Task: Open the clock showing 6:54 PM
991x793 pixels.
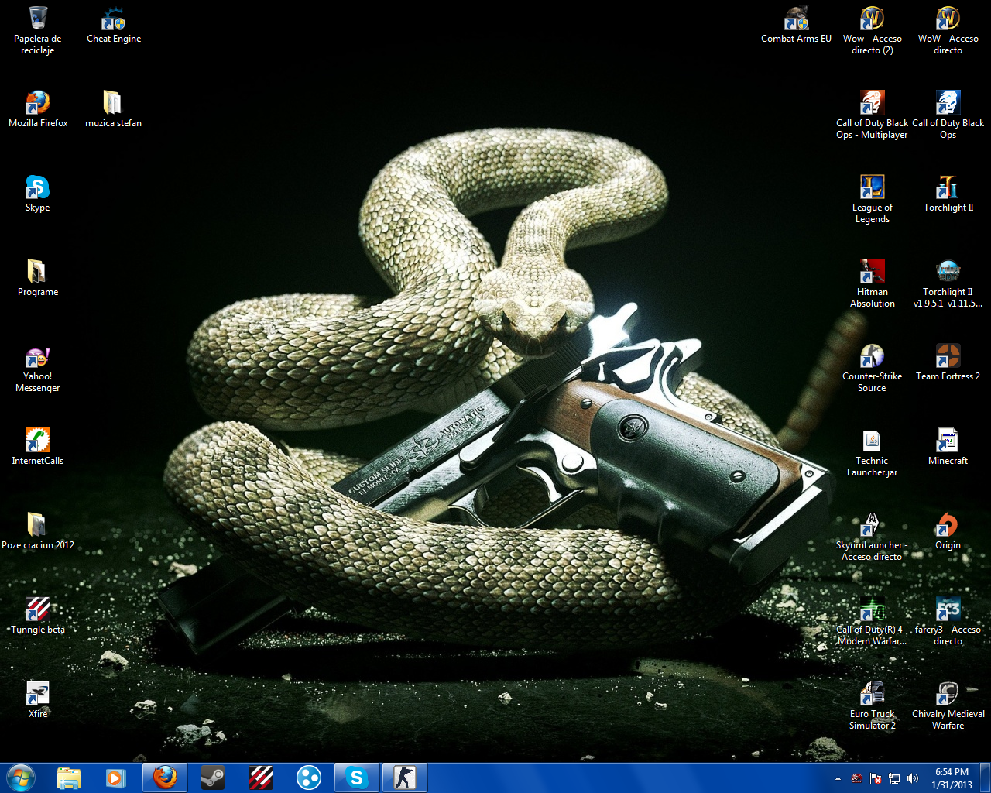Action: (952, 778)
